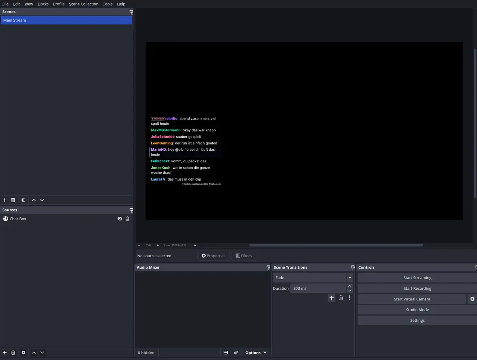Open virtual camera settings gear
Viewport: 477px width, 360px height.
click(x=472, y=299)
